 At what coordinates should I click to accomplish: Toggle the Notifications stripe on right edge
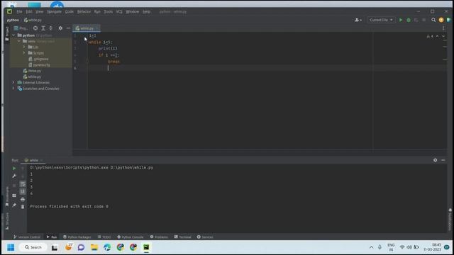click(x=450, y=220)
